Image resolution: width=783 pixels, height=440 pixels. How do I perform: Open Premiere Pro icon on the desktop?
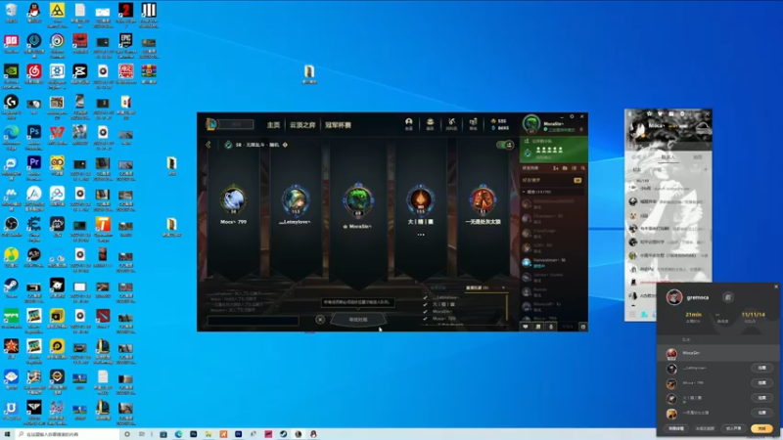pyautogui.click(x=34, y=165)
